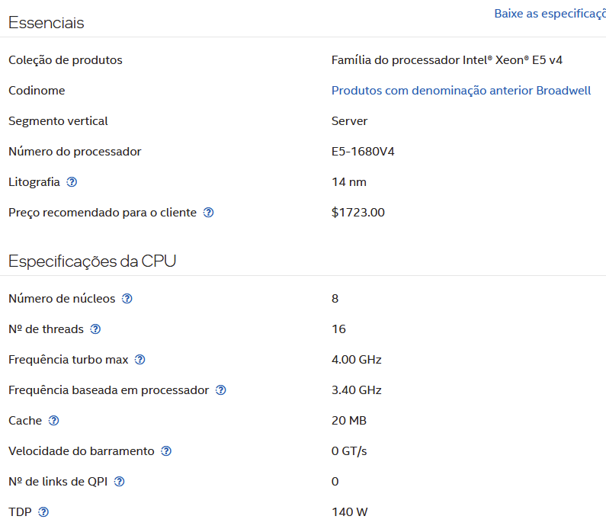Click Baixe as especificações link
The height and width of the screenshot is (529, 606).
coord(550,14)
